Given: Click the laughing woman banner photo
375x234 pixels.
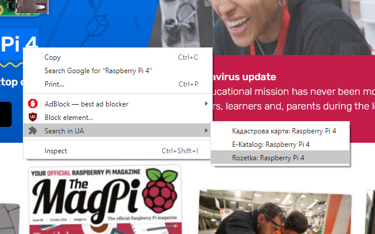Looking at the screenshot, I should pyautogui.click(x=262, y=27).
